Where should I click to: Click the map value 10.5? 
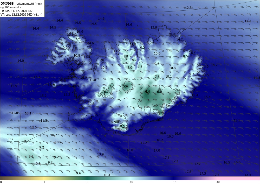pyautogui.click(x=151, y=43)
